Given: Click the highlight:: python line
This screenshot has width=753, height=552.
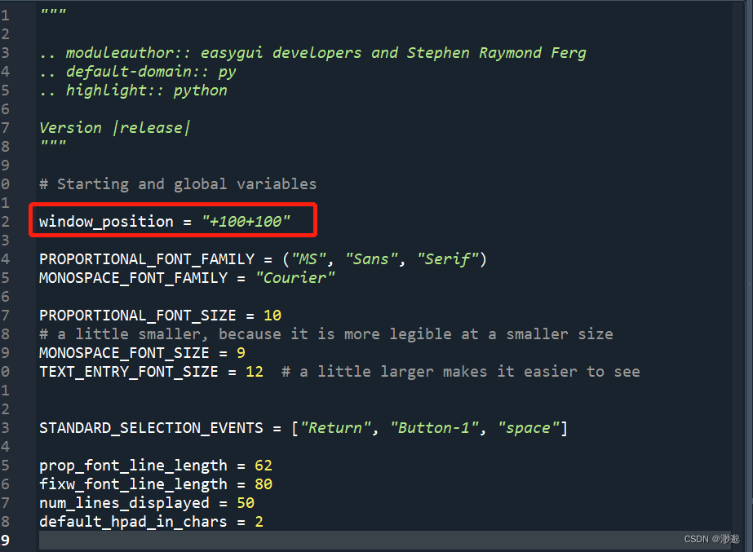Looking at the screenshot, I should coord(134,91).
